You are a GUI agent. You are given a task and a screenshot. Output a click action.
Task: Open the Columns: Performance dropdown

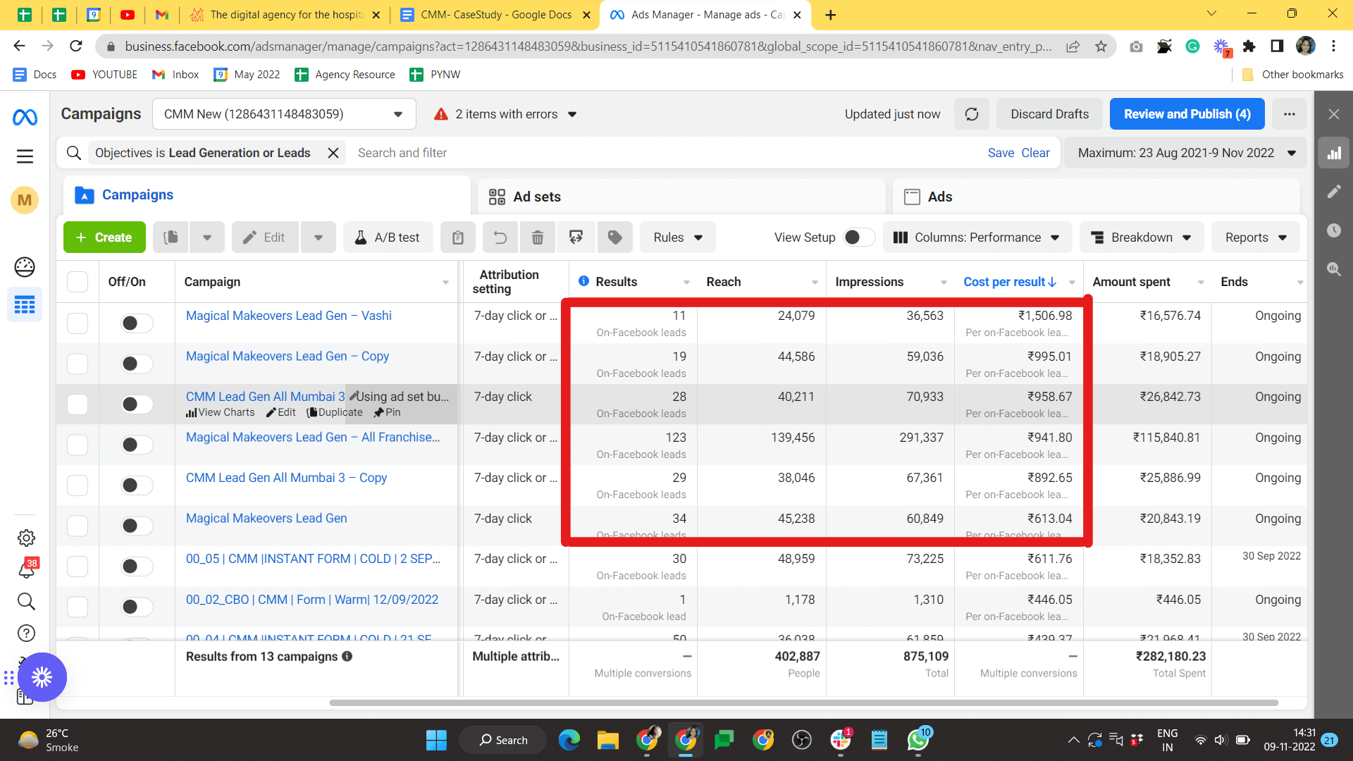point(977,237)
